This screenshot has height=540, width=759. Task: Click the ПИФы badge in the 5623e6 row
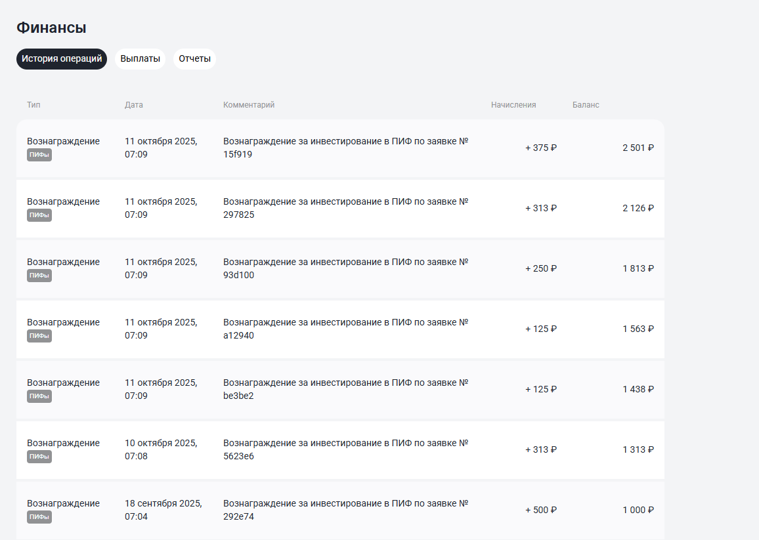click(39, 457)
